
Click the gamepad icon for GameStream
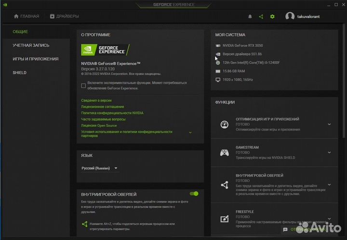click(x=225, y=152)
